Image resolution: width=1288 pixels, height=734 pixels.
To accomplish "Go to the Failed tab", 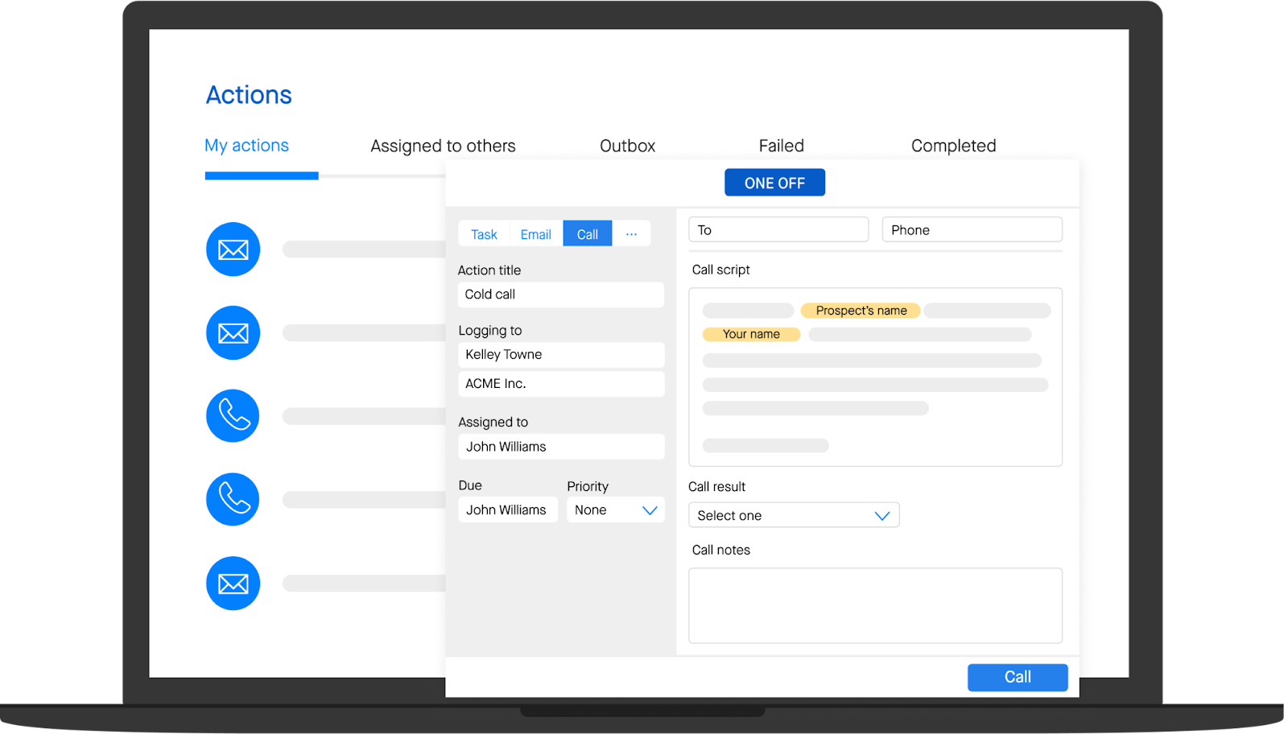I will click(781, 146).
